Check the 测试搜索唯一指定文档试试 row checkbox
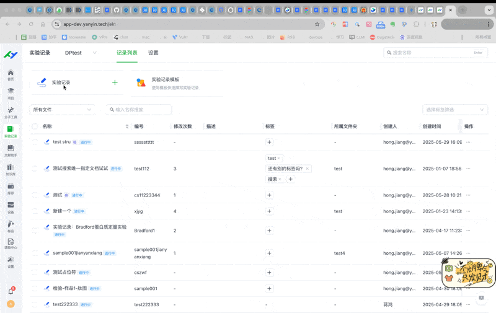 point(35,169)
